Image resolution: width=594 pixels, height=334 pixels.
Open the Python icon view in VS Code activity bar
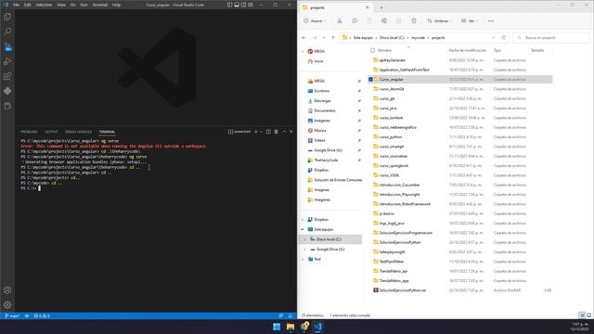(7, 91)
